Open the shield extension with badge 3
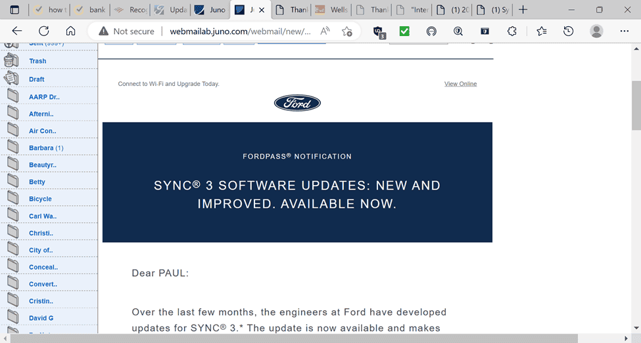The image size is (641, 343). click(379, 32)
